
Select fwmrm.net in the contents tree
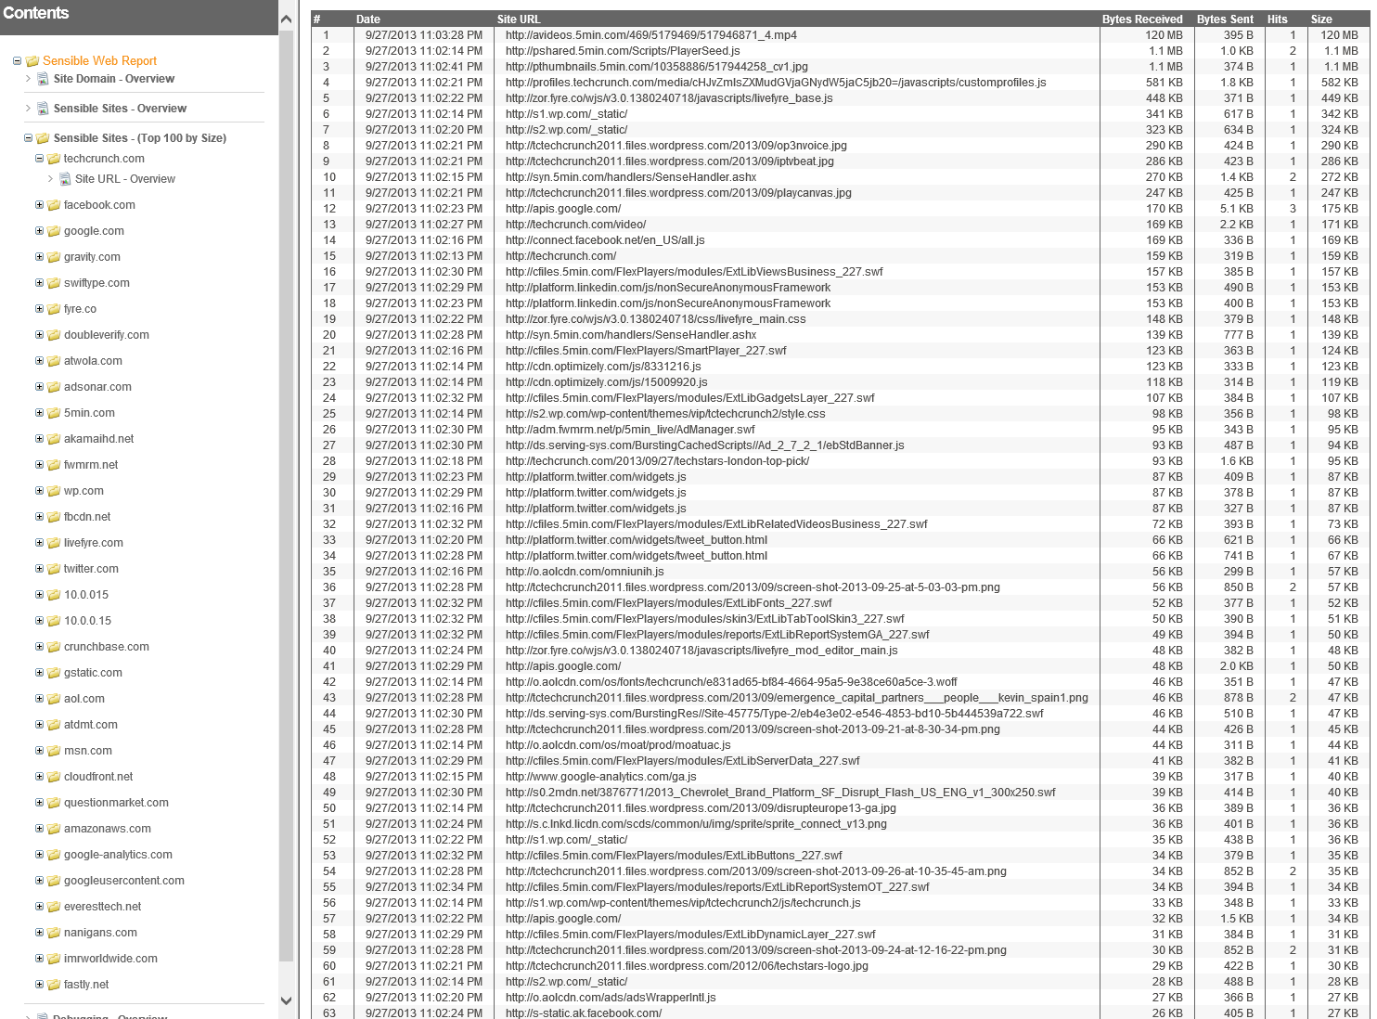click(91, 465)
